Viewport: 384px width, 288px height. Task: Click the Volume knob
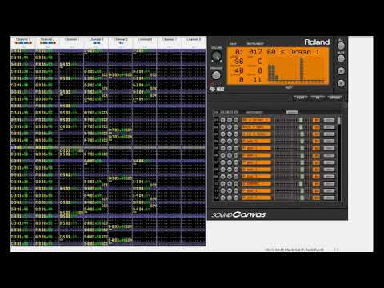(x=217, y=56)
